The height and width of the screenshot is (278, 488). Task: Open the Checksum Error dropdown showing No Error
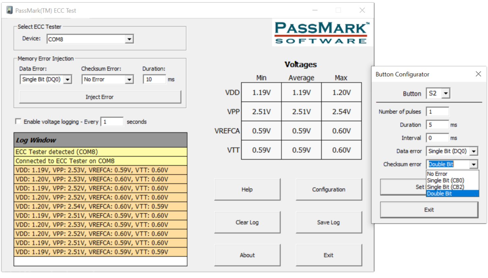(x=129, y=79)
